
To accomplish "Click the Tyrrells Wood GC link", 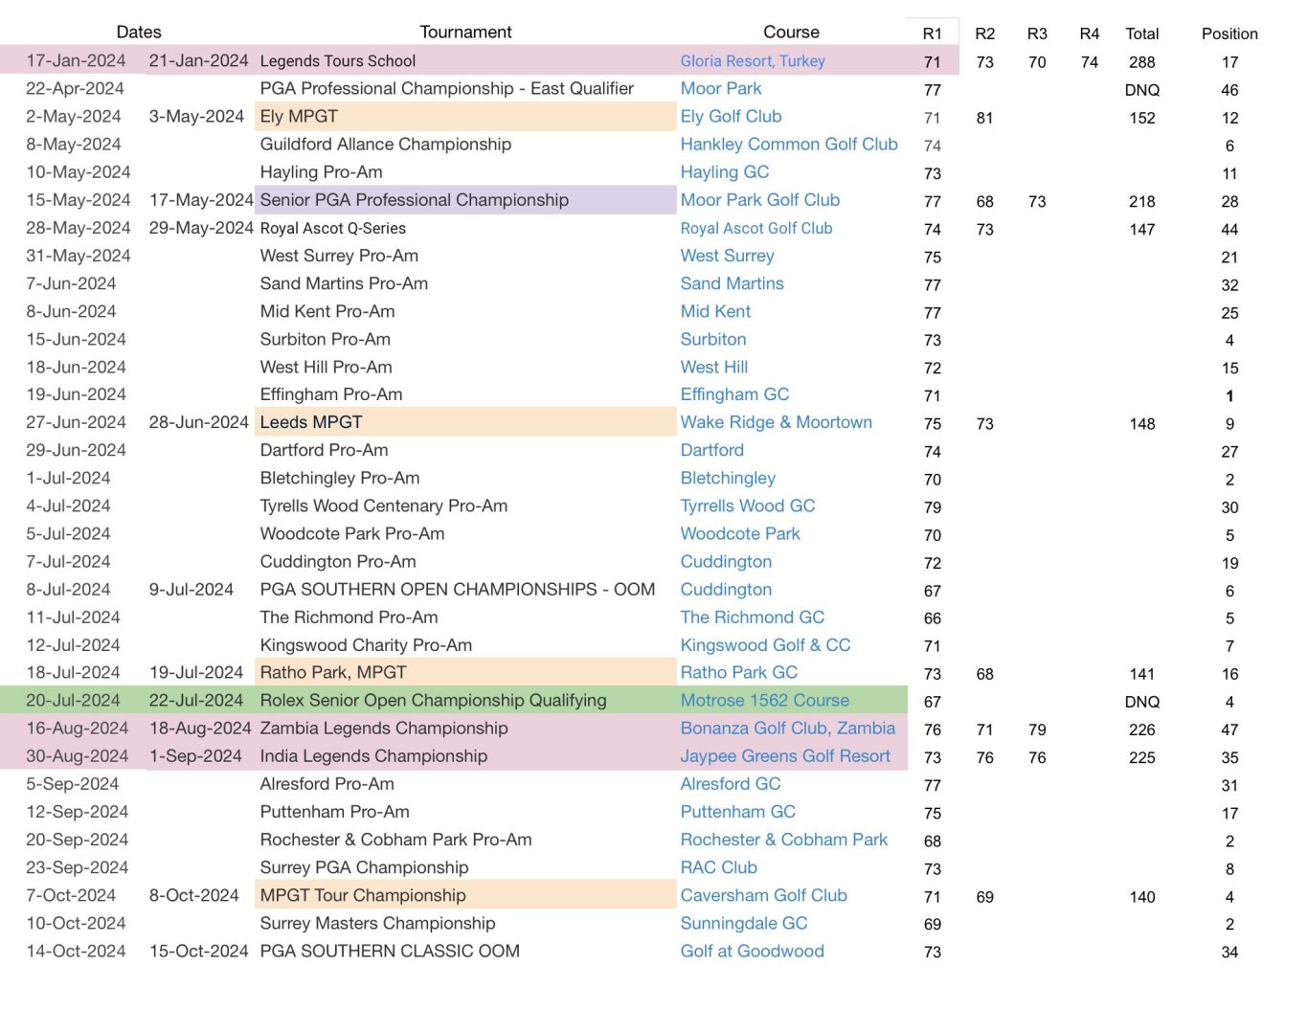I will pyautogui.click(x=748, y=505).
